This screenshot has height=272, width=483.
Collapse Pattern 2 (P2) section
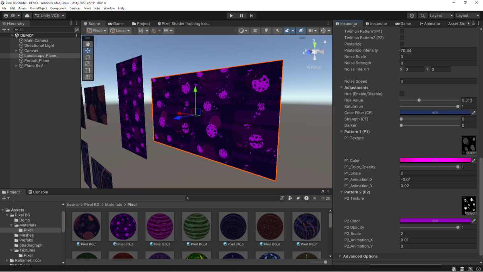pyautogui.click(x=341, y=192)
